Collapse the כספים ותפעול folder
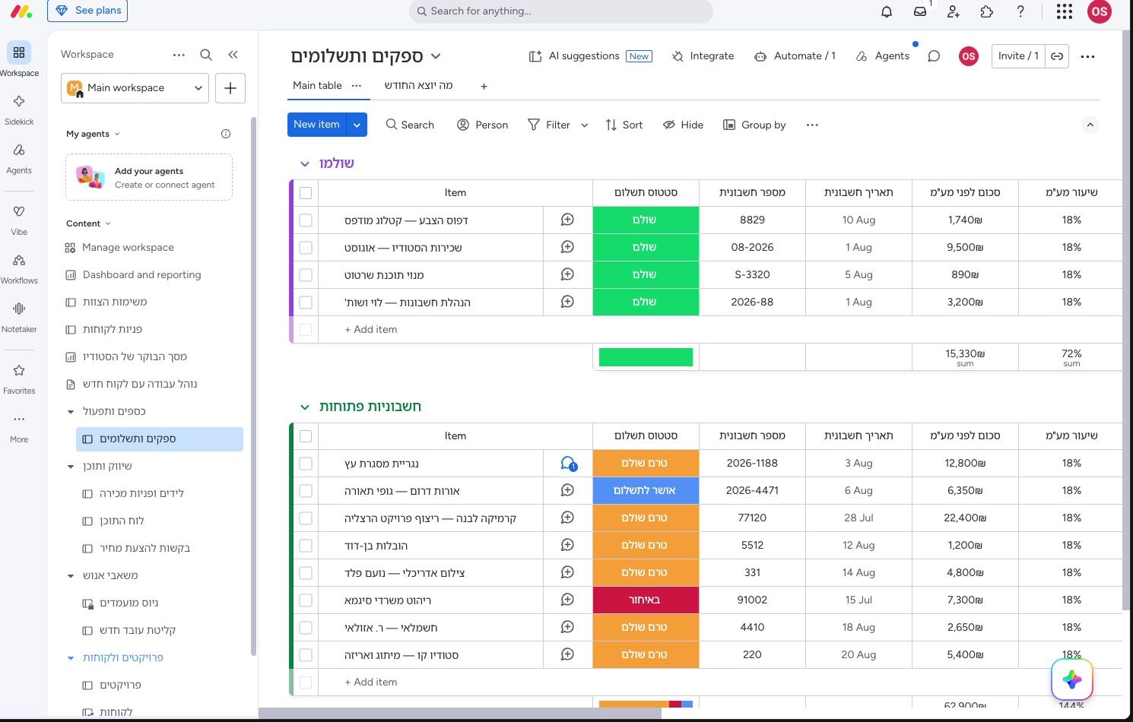The image size is (1133, 722). tap(71, 412)
